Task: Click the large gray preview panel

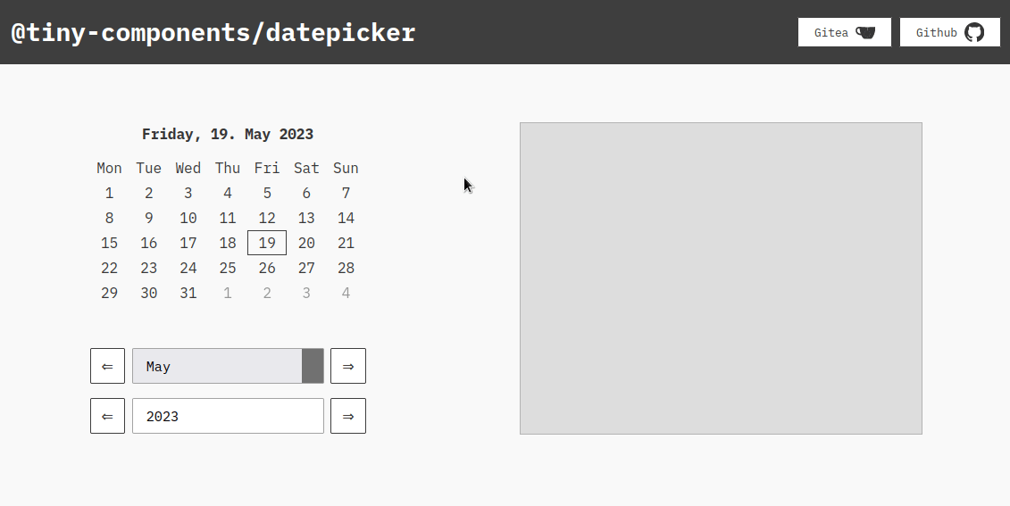Action: [721, 278]
